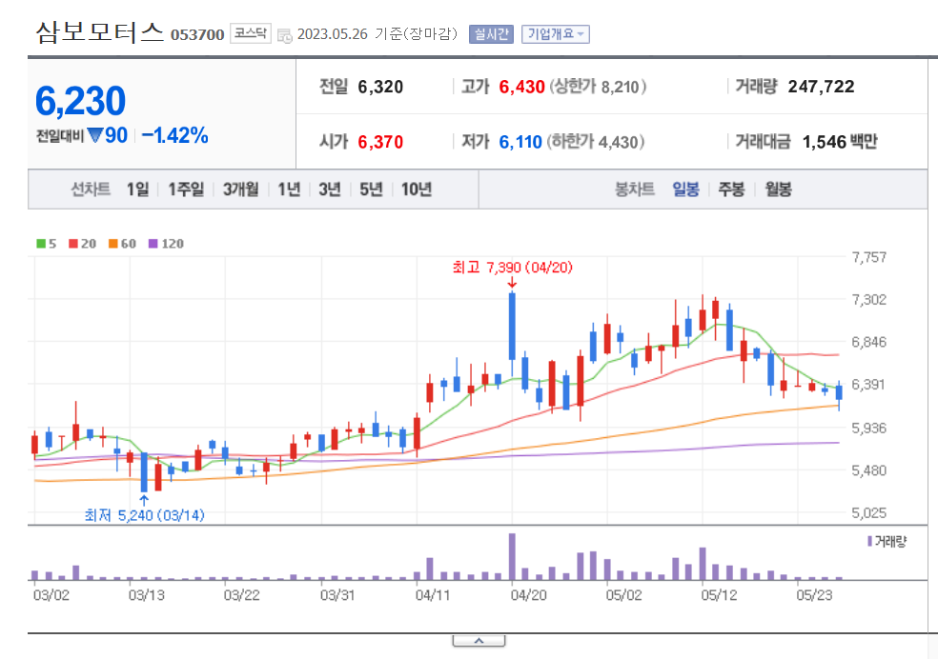The image size is (938, 659).
Task: Select the 1주일 line chart tab
Action: pyautogui.click(x=186, y=190)
